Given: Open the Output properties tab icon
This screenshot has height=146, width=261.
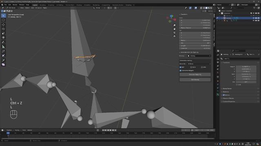Looking at the screenshot, I should tap(218, 62).
